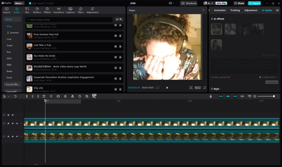Favorite the Pure Summer Pop Full song
Viewport: 282px width, 167px height.
coord(115,35)
